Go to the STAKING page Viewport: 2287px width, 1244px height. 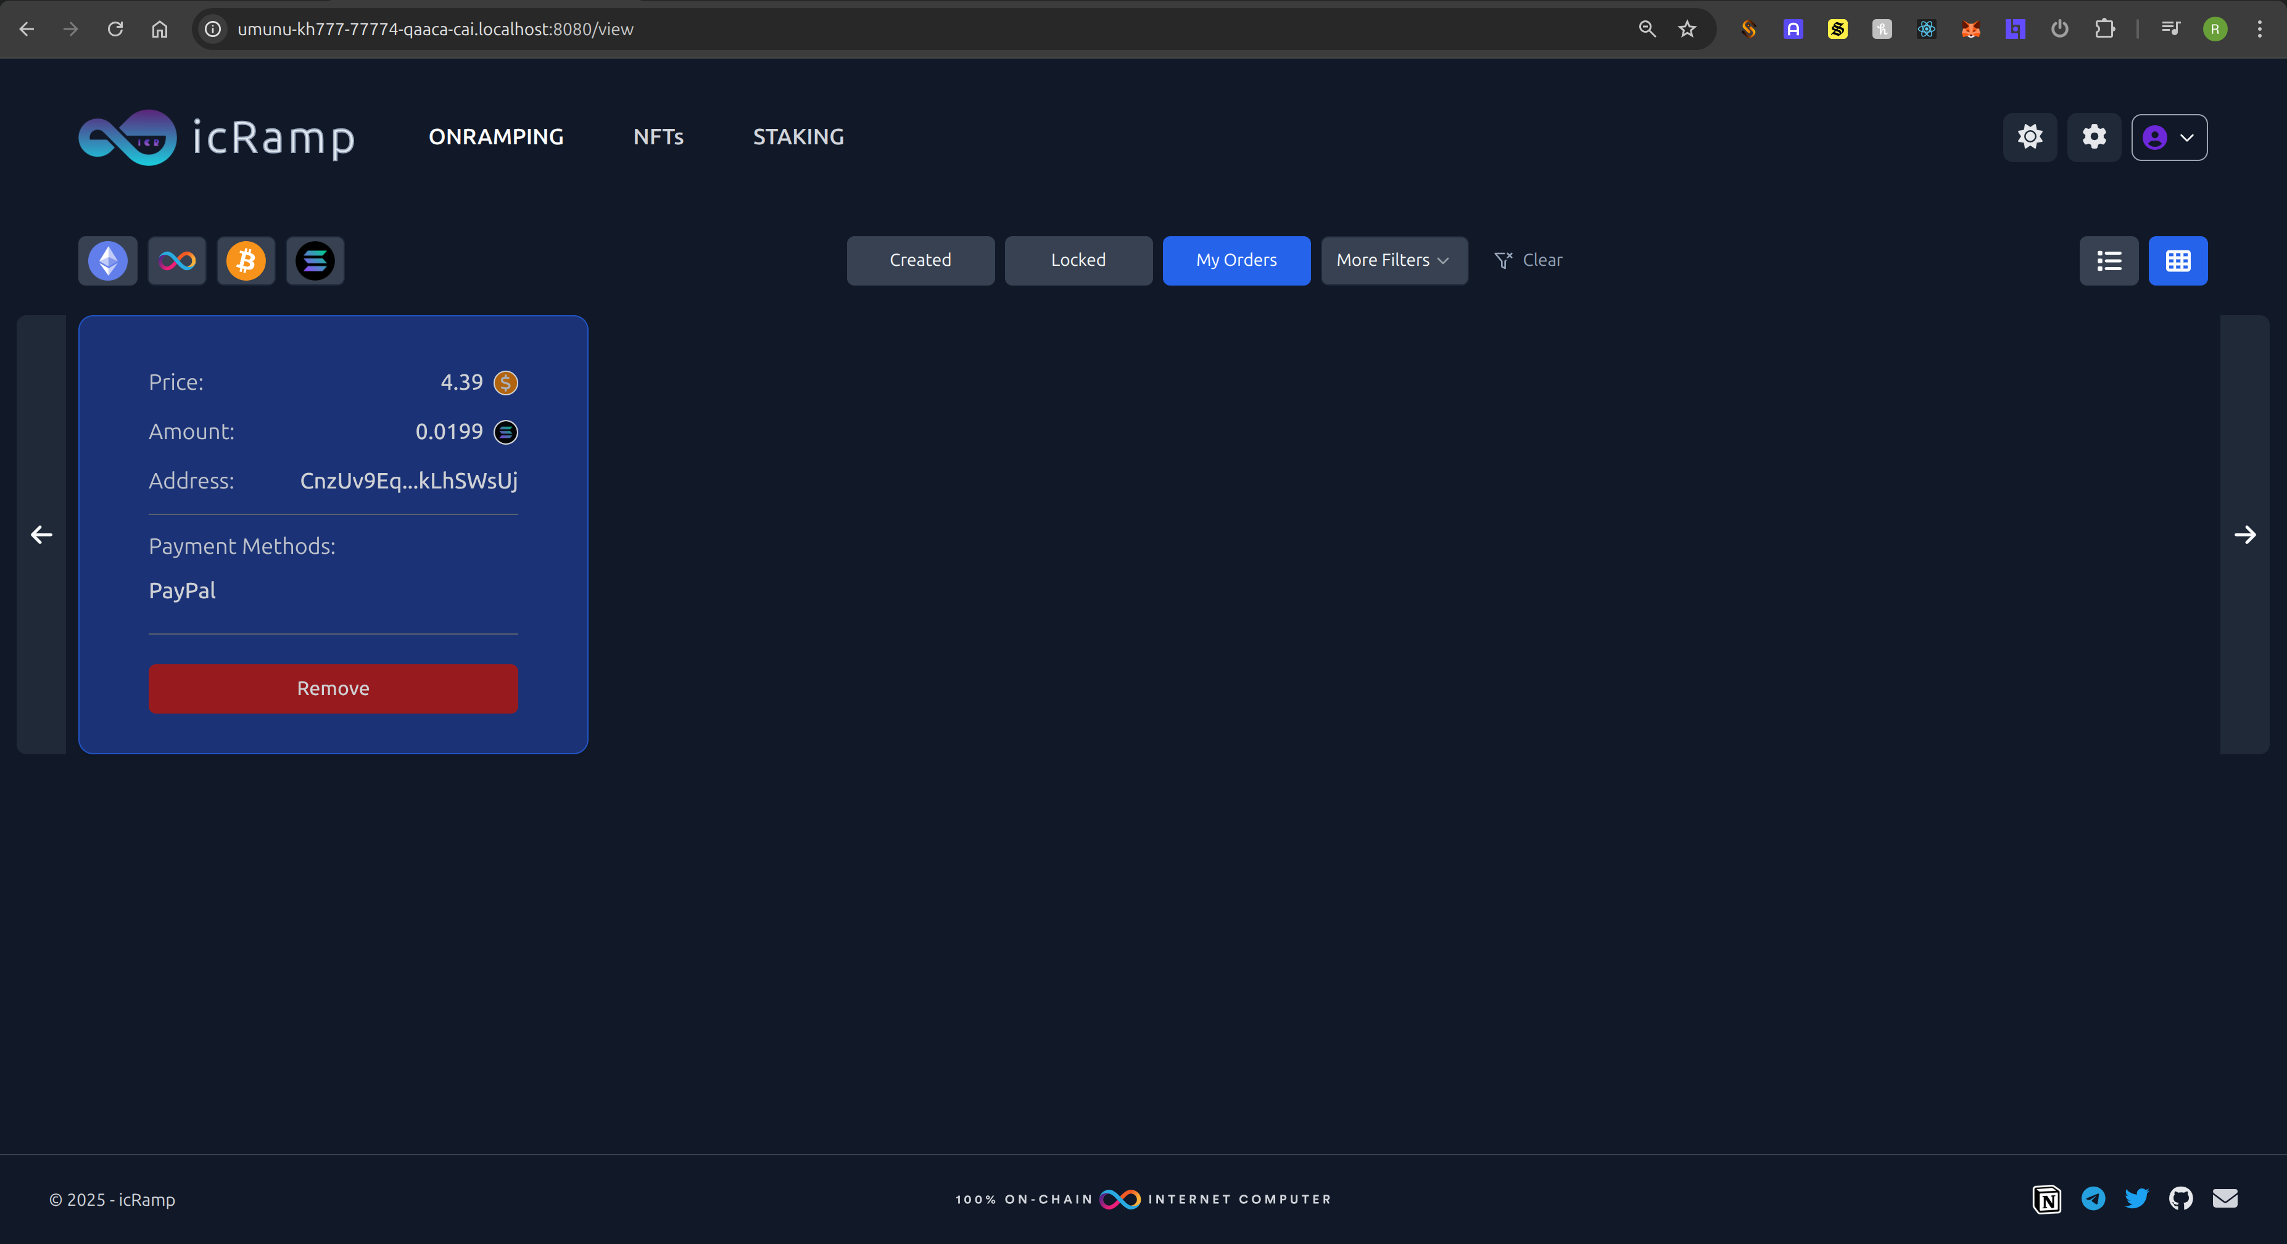(x=798, y=137)
